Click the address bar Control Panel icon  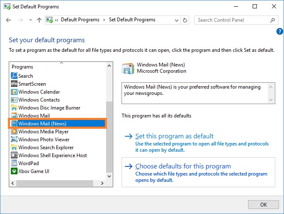[49, 20]
